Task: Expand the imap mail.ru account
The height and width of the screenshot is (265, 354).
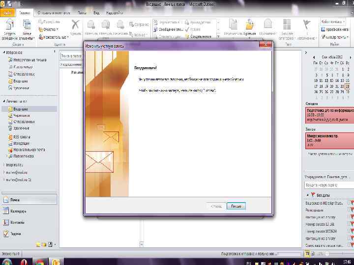Action: coord(4,165)
